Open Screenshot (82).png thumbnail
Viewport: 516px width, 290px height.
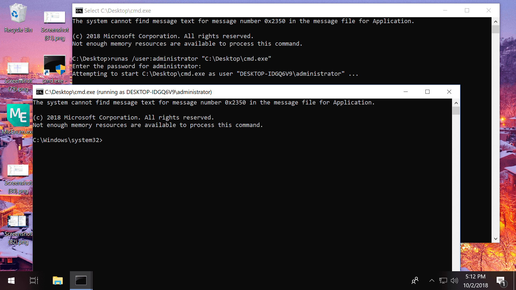tap(17, 221)
